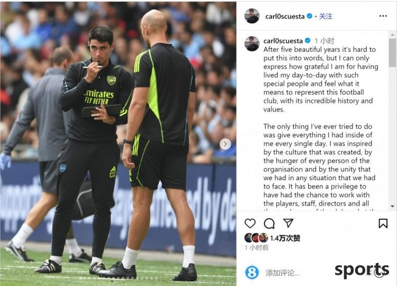Click the 添加评论 comment input field
The height and width of the screenshot is (286, 397).
pos(282,273)
